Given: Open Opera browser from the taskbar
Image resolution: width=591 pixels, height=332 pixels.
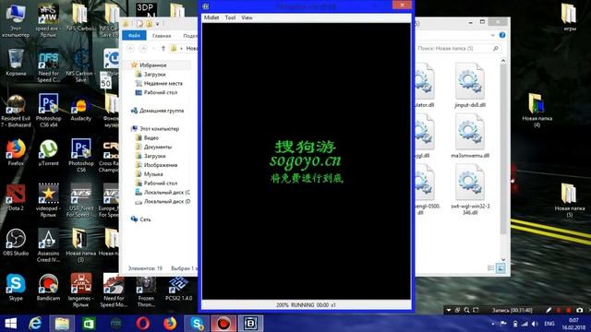Looking at the screenshot, I should [142, 324].
